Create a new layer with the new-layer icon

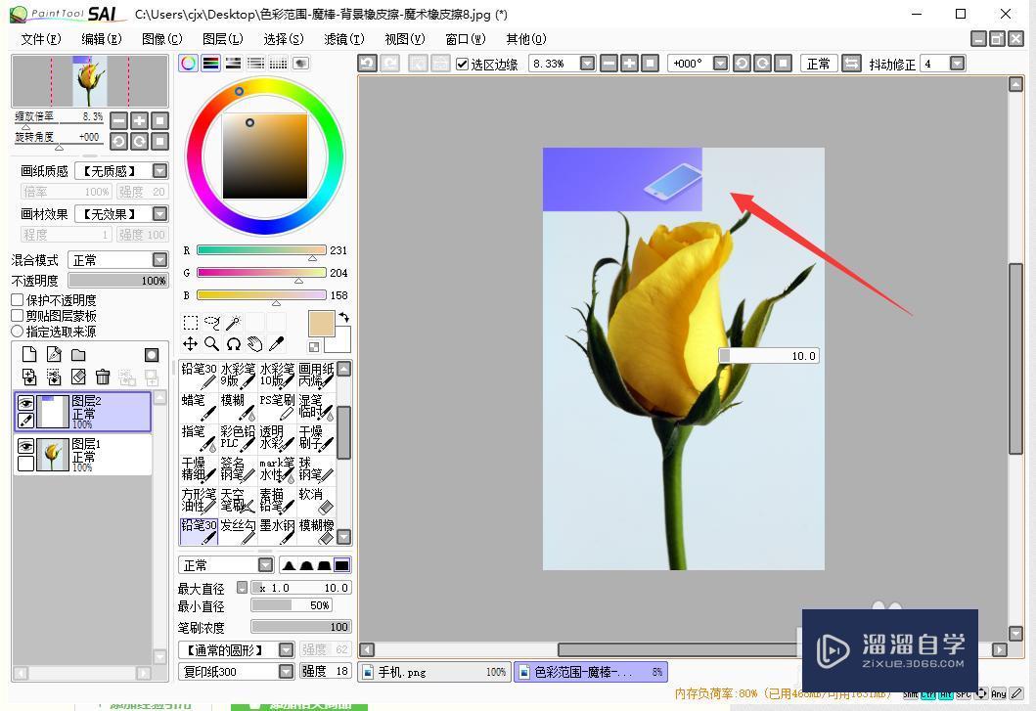(29, 354)
